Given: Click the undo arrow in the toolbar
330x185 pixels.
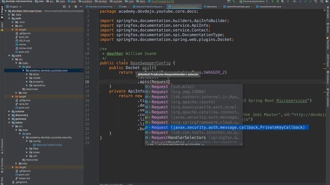Looking at the screenshot, I should (x=316, y=2).
